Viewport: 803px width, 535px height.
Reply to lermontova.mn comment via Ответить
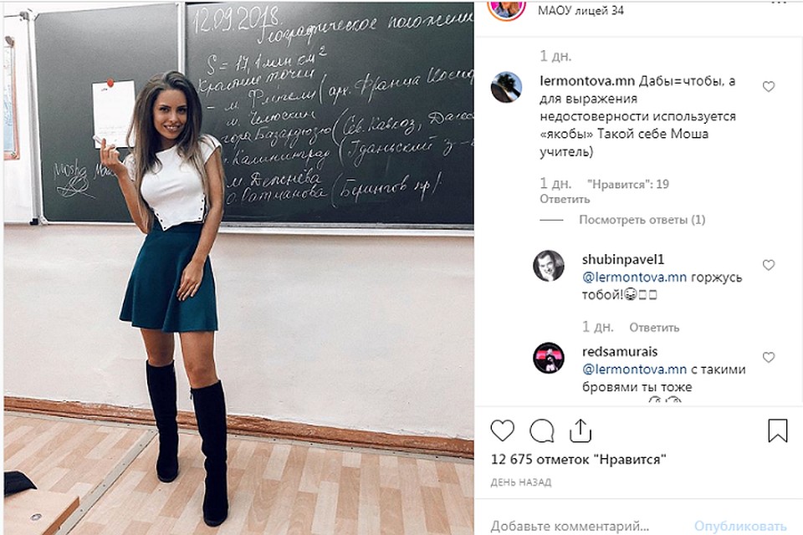coord(565,199)
